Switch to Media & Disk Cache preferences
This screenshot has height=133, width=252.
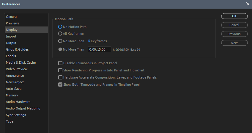pyautogui.click(x=21, y=62)
